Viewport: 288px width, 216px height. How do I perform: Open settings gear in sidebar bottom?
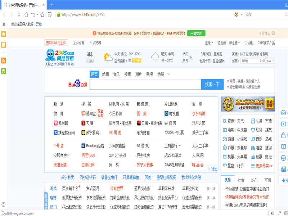(x=4, y=204)
